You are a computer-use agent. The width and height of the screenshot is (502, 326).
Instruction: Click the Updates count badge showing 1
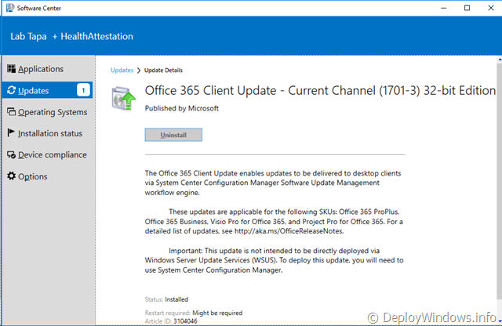point(83,91)
